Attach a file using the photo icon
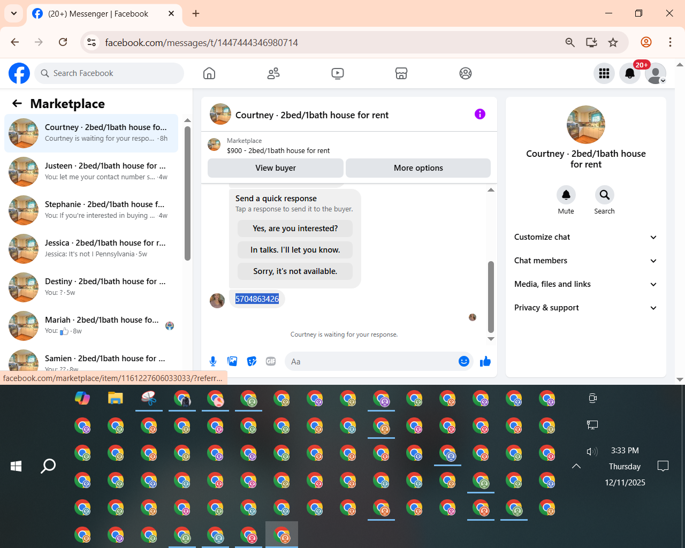Screen dimensions: 685x548 pyautogui.click(x=232, y=361)
